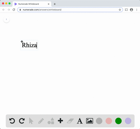The width and height of the screenshot is (140, 129).
Task: Choose the pencil drawing tool
Action: click(41, 121)
